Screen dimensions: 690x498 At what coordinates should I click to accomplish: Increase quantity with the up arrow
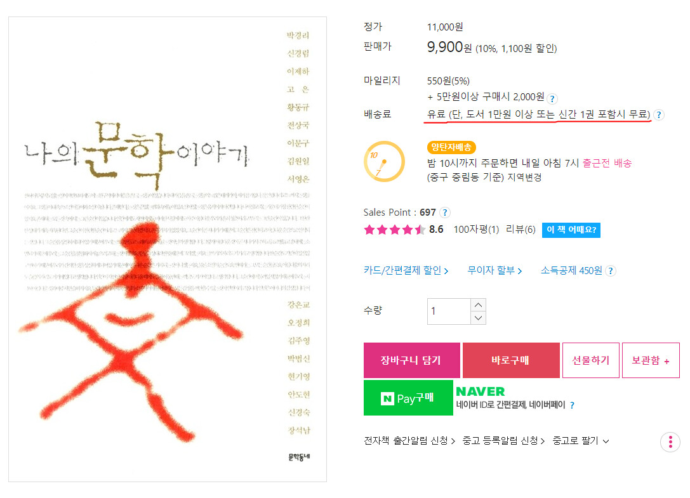tap(479, 305)
